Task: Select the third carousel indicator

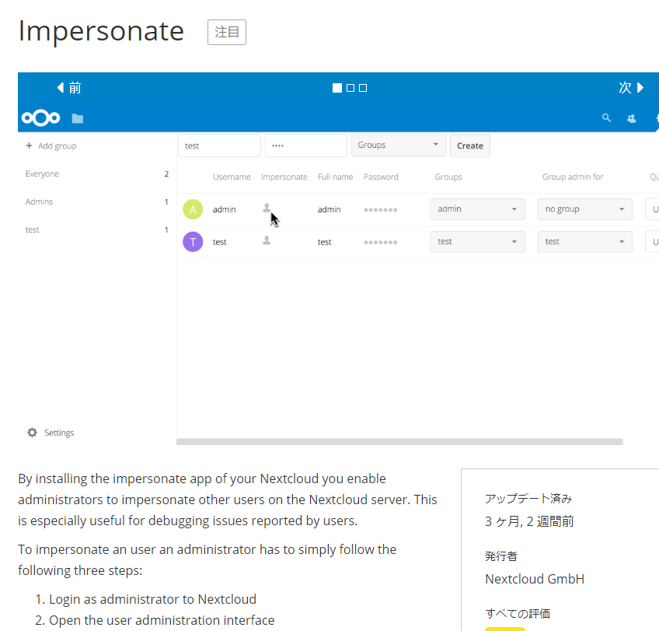Action: tap(363, 88)
